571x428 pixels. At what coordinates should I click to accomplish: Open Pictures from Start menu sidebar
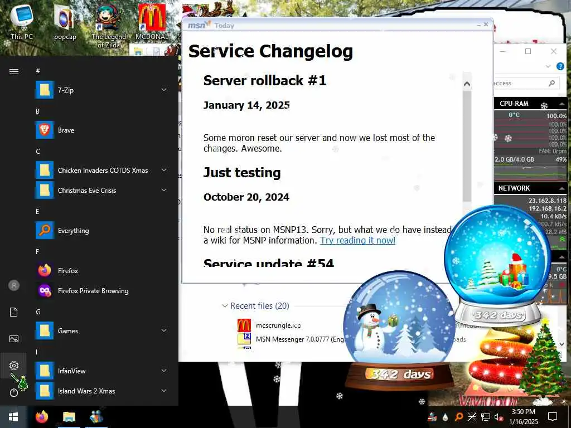(x=14, y=339)
